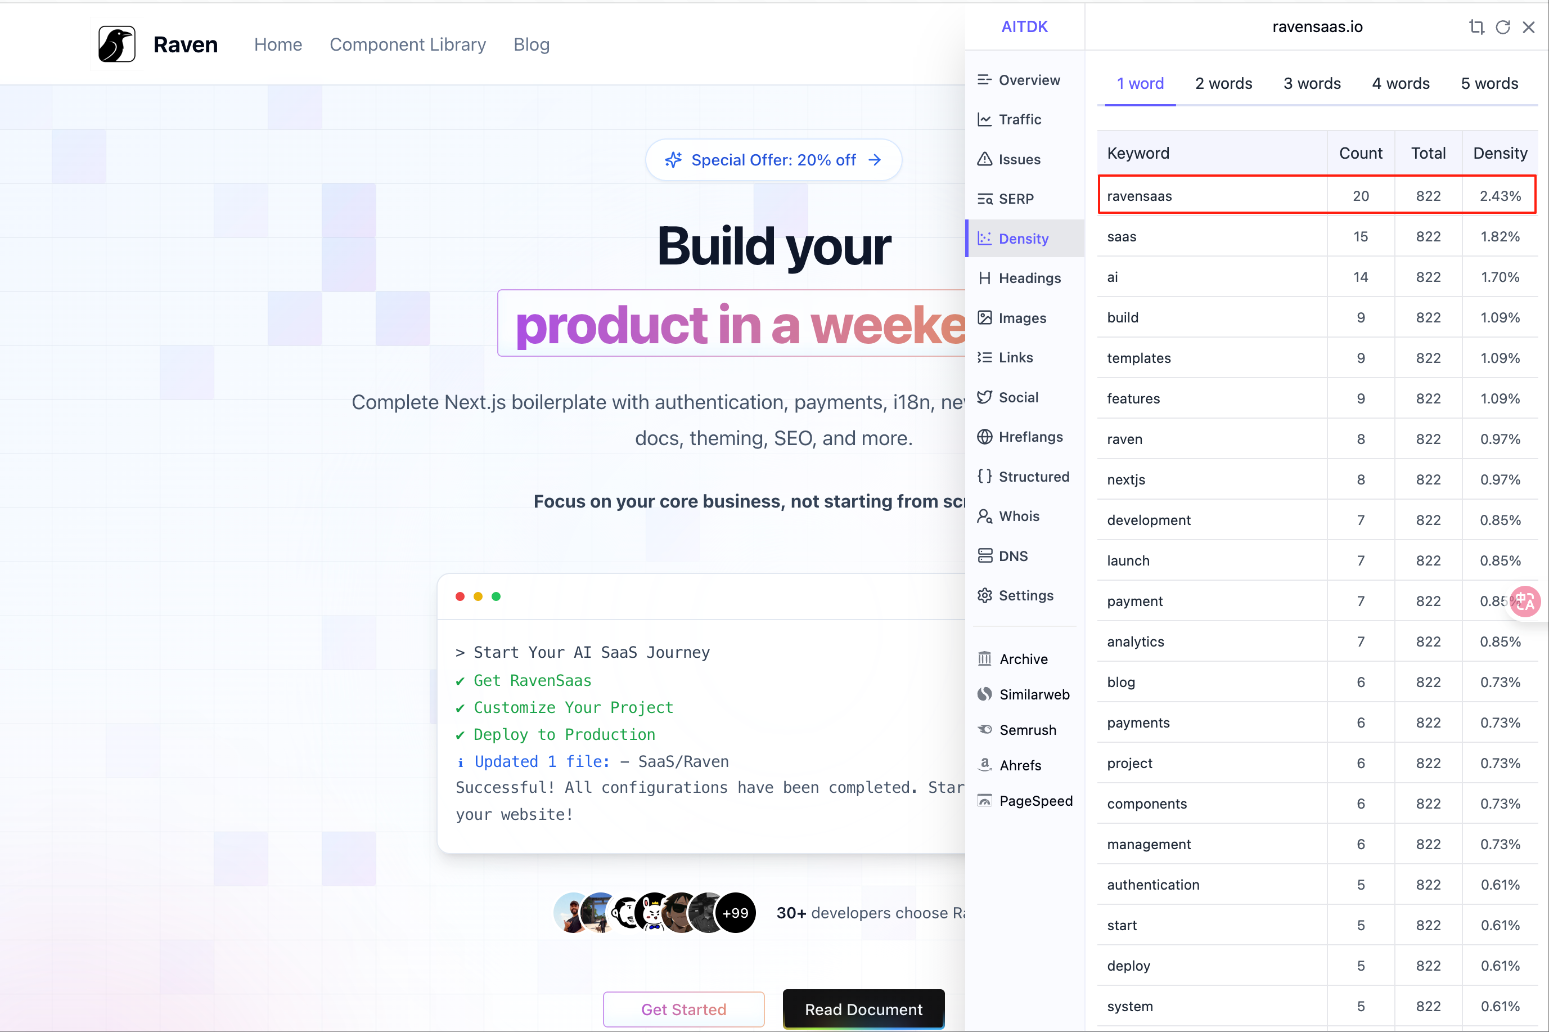Screen dimensions: 1549x1032
Task: Click the ravensaas.io panel title
Action: point(1317,27)
